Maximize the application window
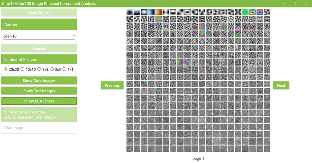Screen dimensions: 312x163 pos(295,4)
